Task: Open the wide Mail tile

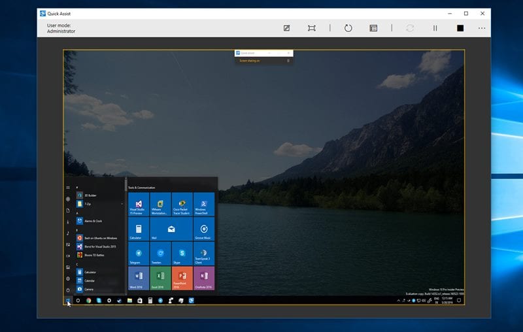Action: [171, 229]
